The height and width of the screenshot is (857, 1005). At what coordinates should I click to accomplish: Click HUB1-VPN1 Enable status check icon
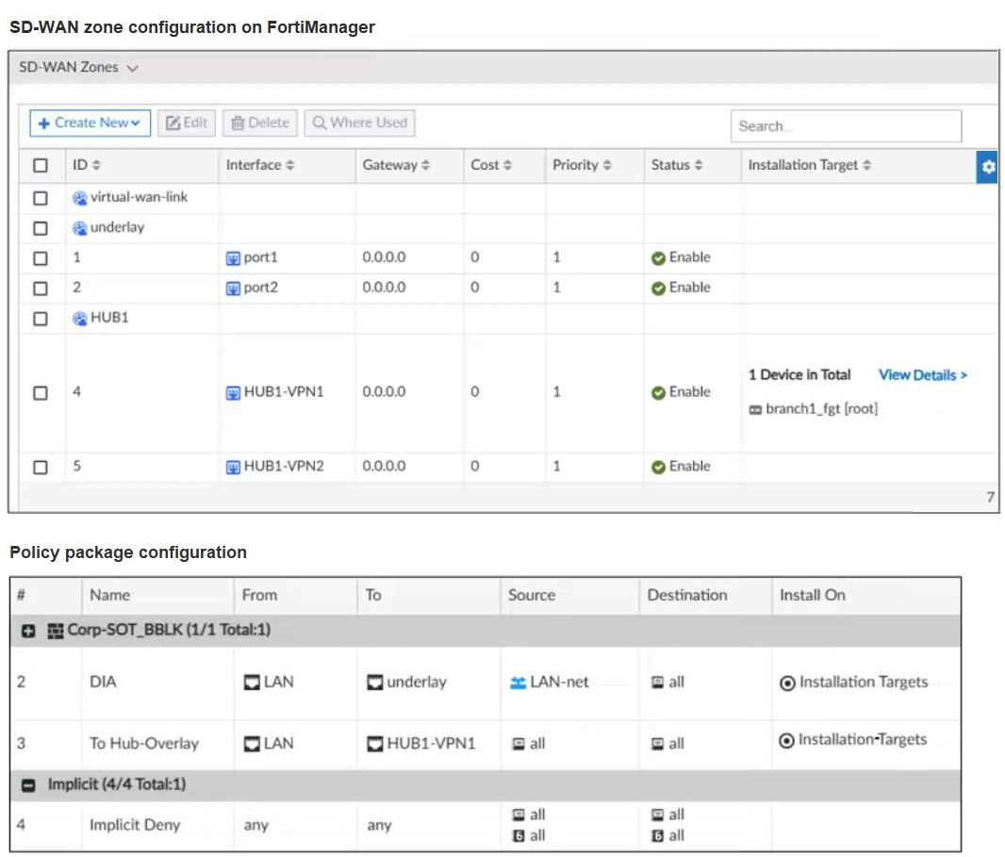[x=658, y=393]
